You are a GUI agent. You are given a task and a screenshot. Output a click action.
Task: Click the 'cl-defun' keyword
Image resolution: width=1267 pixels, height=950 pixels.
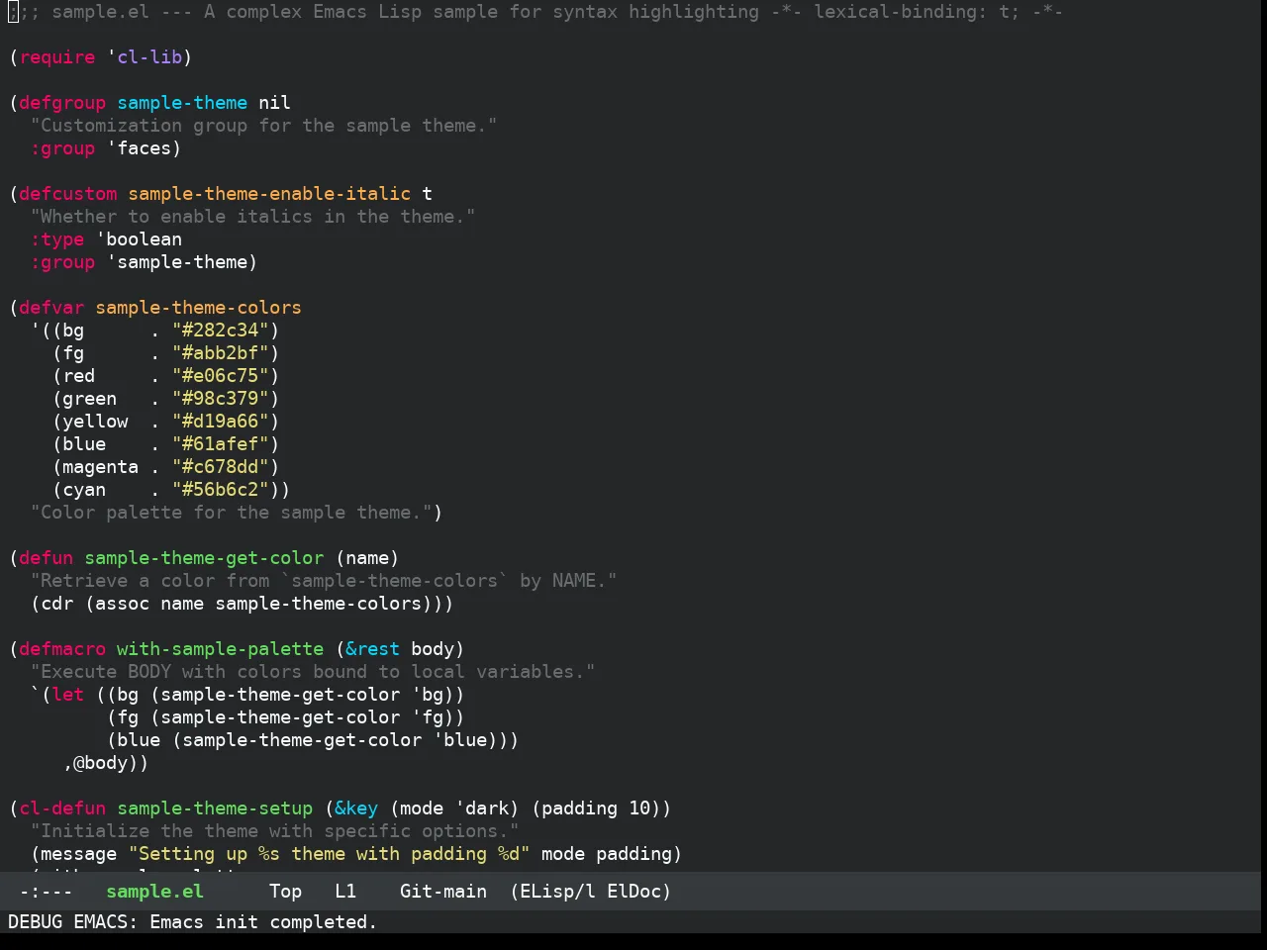[x=62, y=808]
